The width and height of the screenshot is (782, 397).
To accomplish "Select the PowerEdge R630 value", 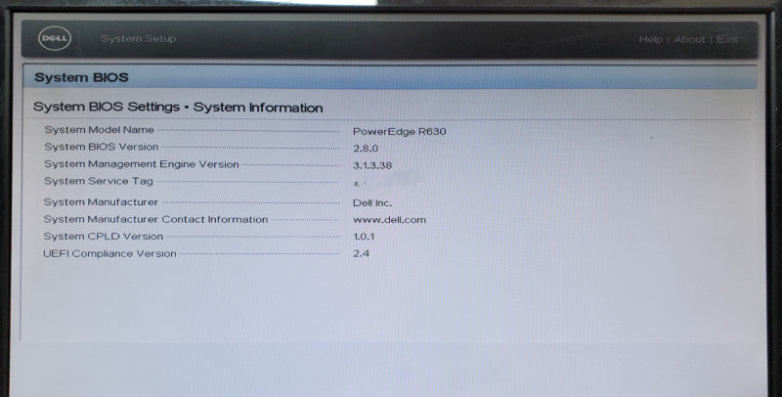I will click(x=399, y=132).
